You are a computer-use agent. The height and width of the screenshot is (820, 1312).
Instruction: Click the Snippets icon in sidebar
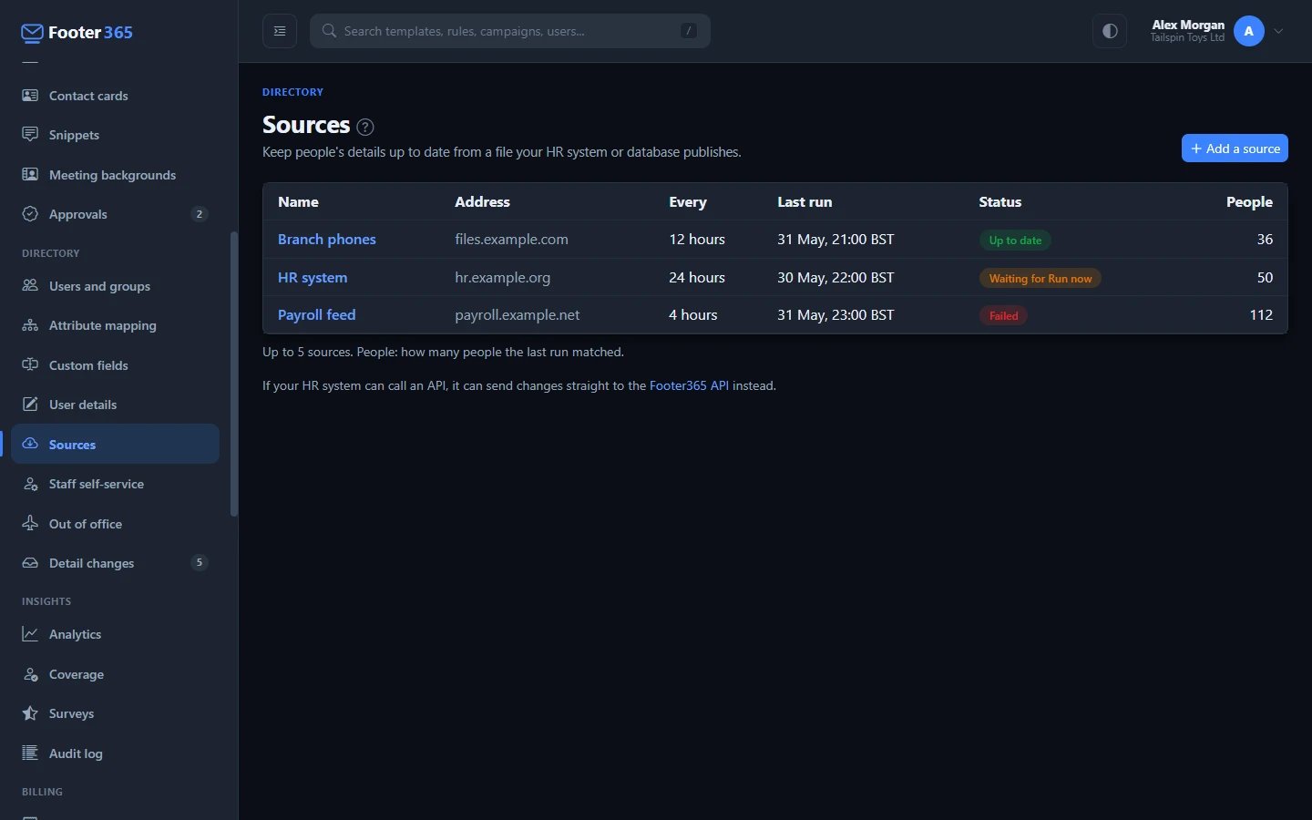30,134
